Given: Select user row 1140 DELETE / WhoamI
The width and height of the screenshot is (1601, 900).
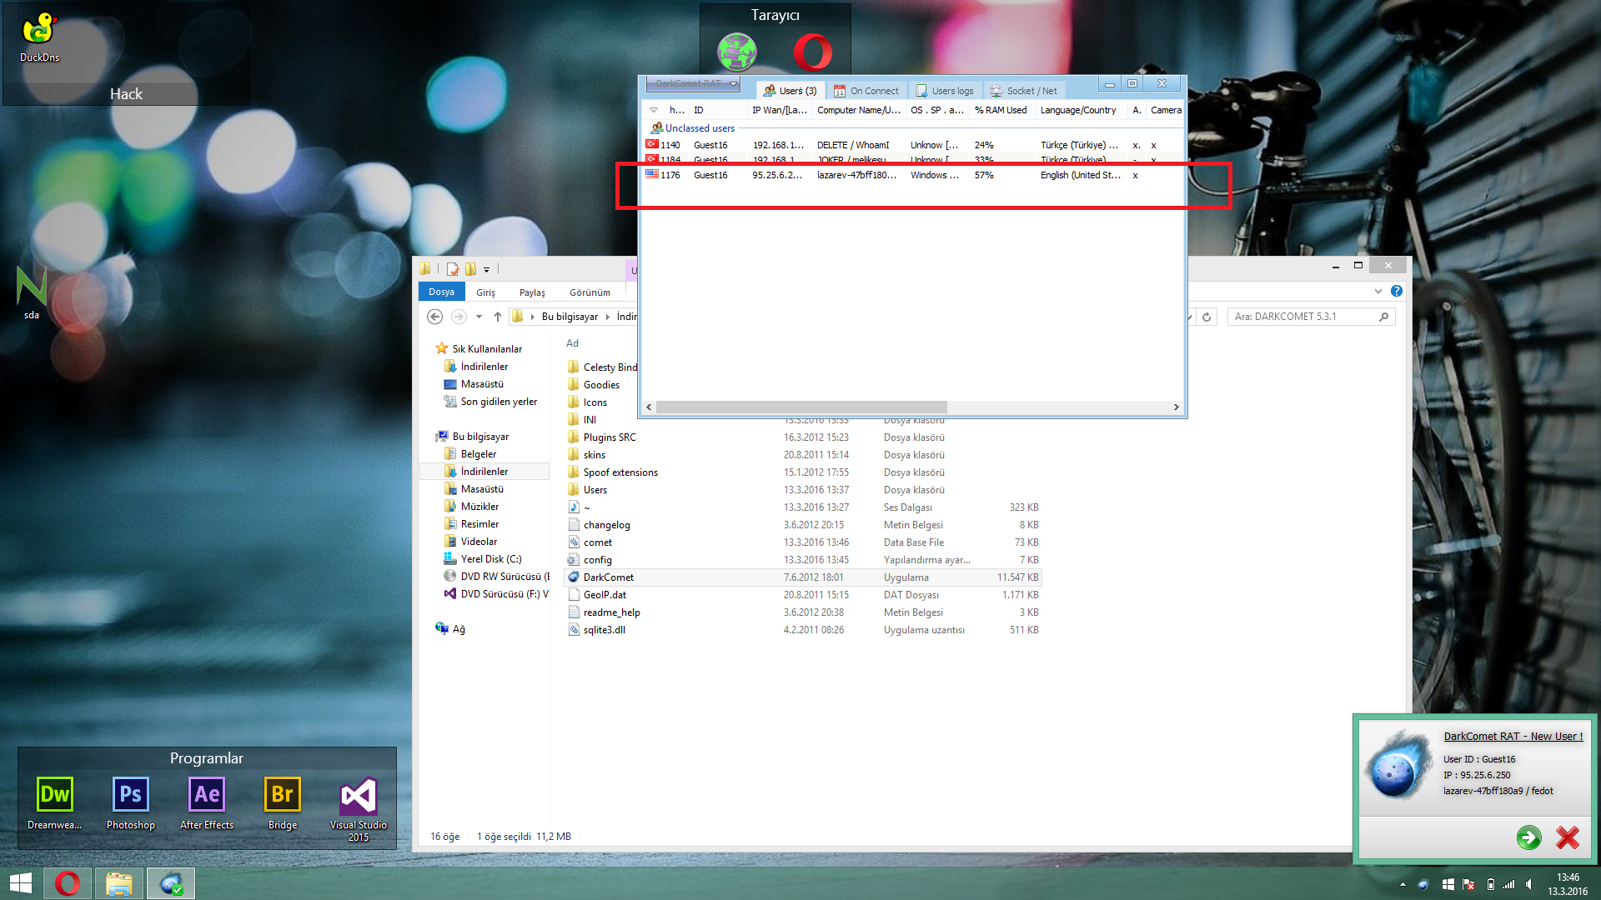Looking at the screenshot, I should click(913, 145).
